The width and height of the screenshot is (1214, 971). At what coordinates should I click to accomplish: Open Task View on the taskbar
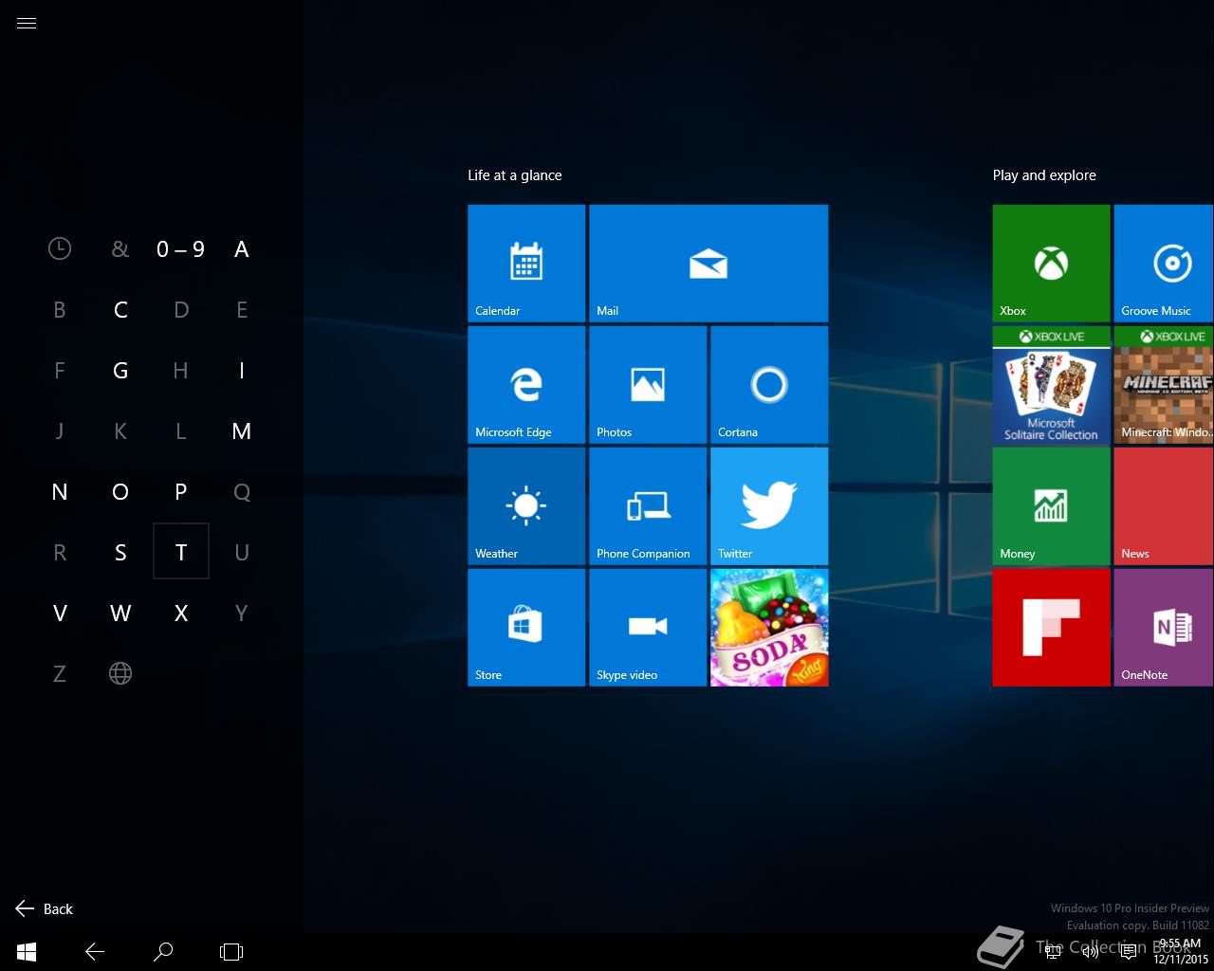pos(231,951)
